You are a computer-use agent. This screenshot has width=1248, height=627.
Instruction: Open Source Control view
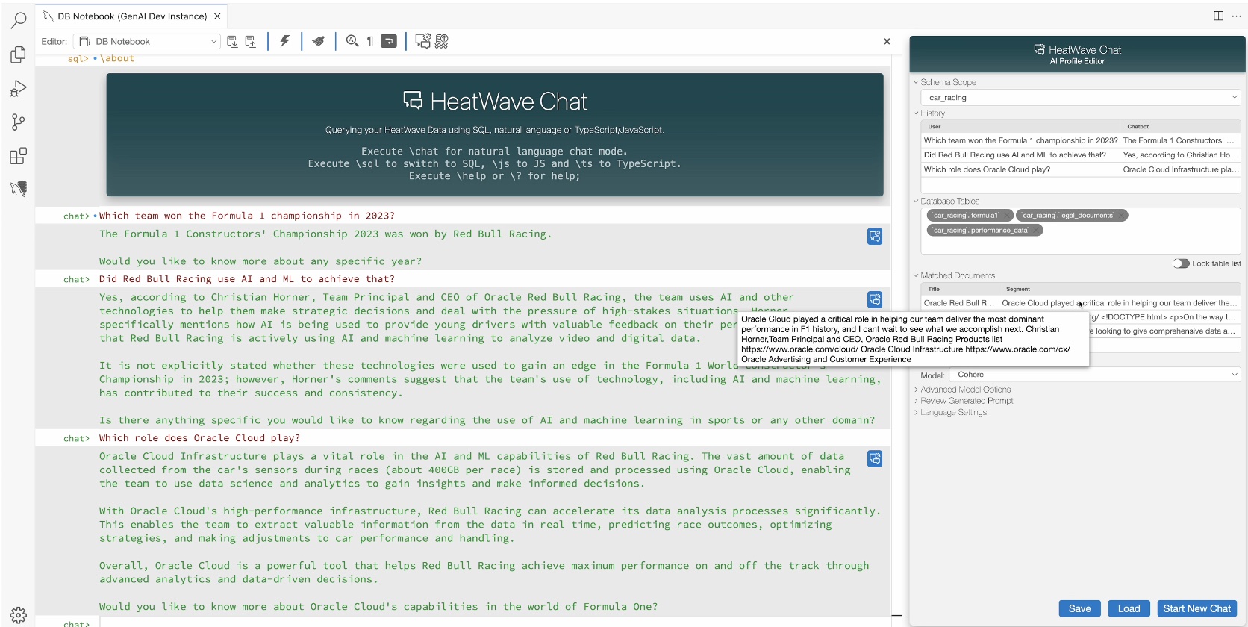pyautogui.click(x=19, y=122)
